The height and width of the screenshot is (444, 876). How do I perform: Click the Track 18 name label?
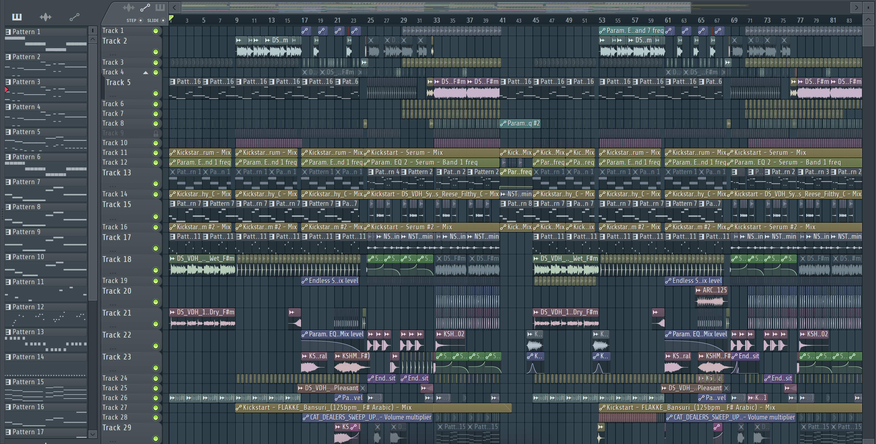(x=117, y=260)
